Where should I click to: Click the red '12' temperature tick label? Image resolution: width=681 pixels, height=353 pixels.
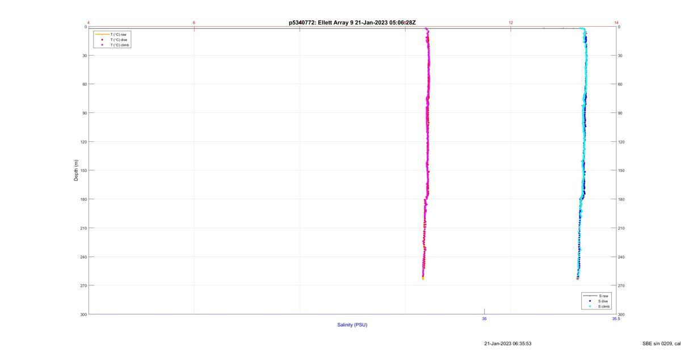[511, 23]
